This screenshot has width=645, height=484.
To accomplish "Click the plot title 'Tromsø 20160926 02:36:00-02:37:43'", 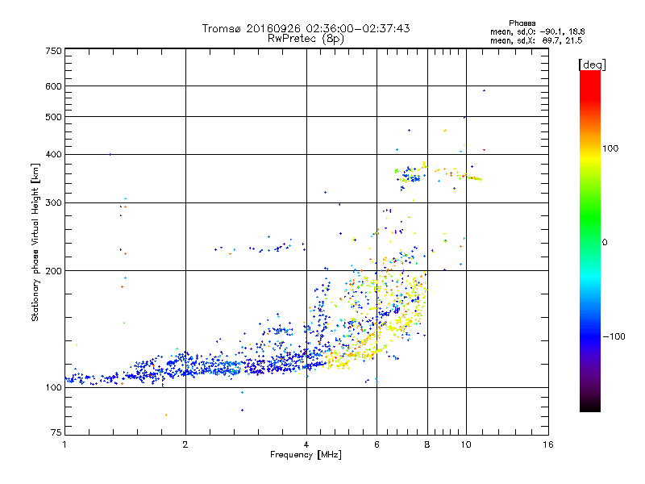I will point(306,28).
